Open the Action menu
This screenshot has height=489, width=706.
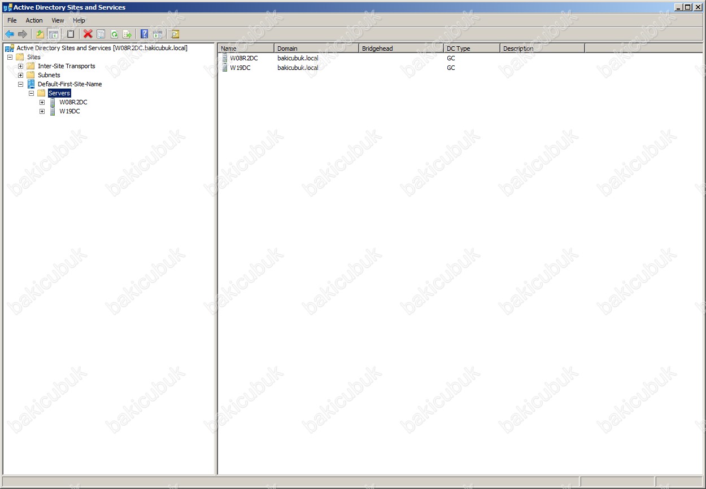34,20
